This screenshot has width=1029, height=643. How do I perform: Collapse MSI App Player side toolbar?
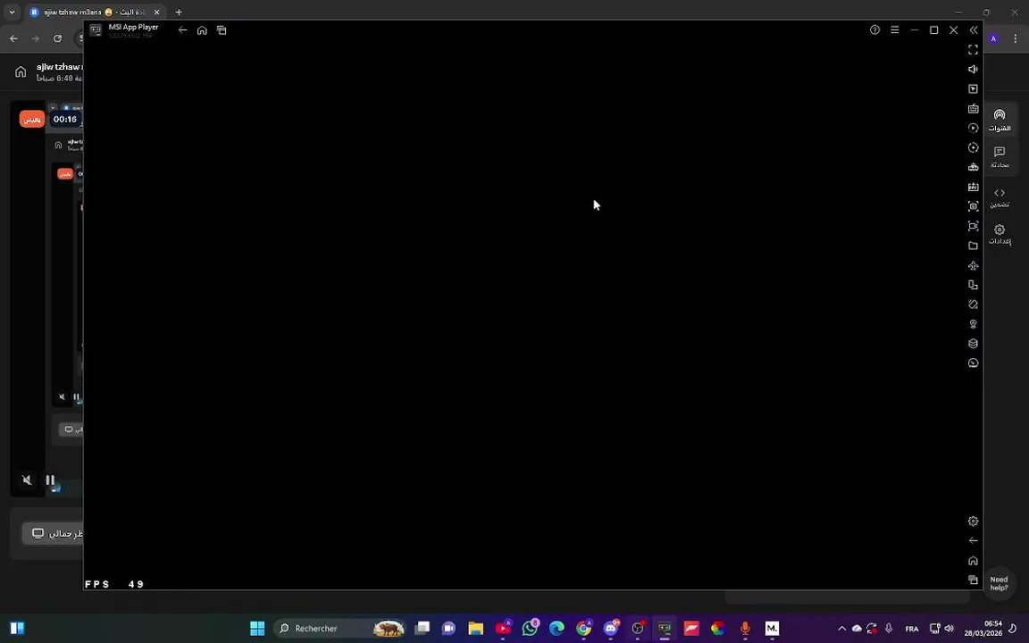point(974,30)
